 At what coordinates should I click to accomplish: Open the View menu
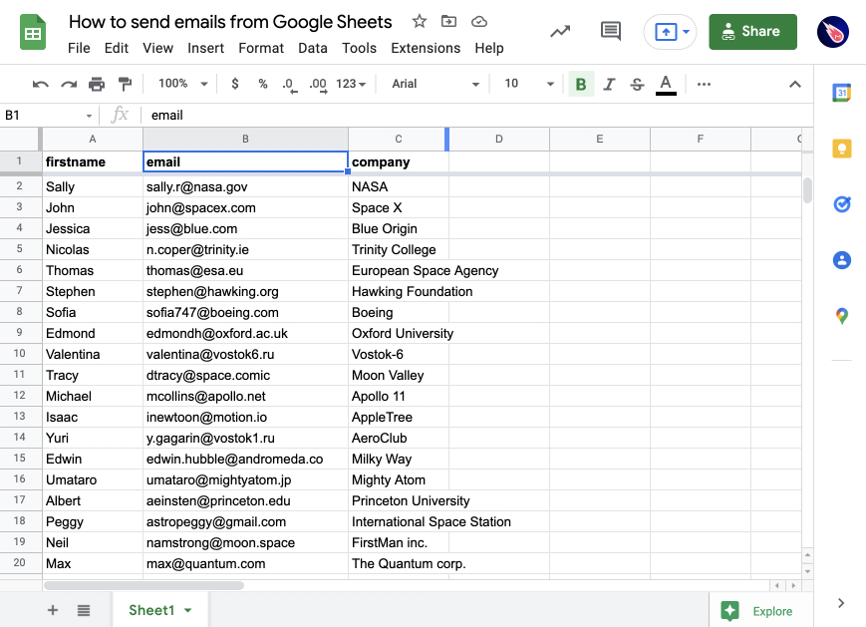click(158, 48)
